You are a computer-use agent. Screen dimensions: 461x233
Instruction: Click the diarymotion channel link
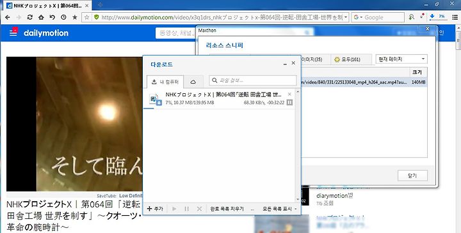click(x=335, y=195)
